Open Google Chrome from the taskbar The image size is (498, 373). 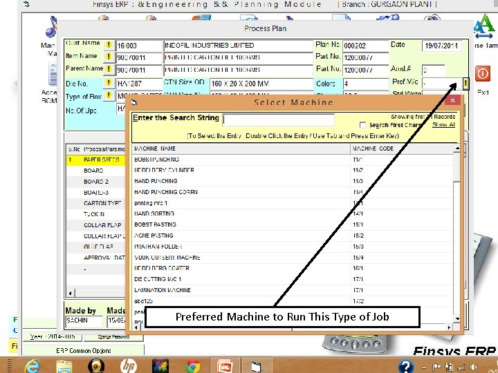(x=192, y=366)
